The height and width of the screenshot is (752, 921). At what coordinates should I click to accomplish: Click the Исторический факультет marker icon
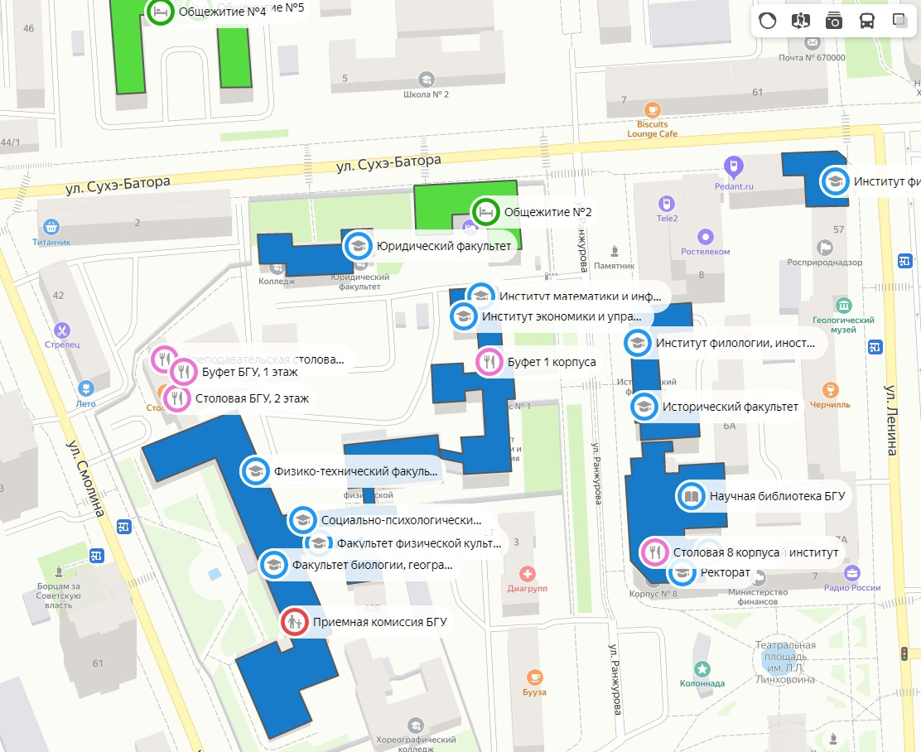[x=643, y=407]
